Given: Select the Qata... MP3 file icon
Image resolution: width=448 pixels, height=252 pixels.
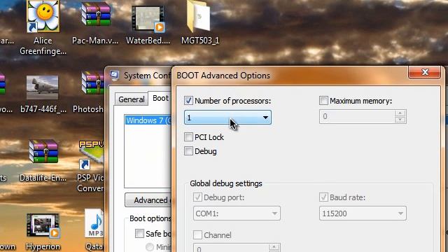Looking at the screenshot, I should pos(94,224).
